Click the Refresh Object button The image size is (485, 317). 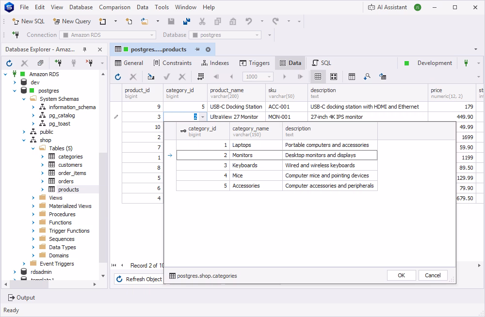coord(139,279)
